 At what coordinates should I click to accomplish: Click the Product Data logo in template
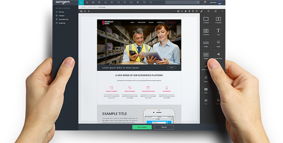pyautogui.click(x=108, y=22)
